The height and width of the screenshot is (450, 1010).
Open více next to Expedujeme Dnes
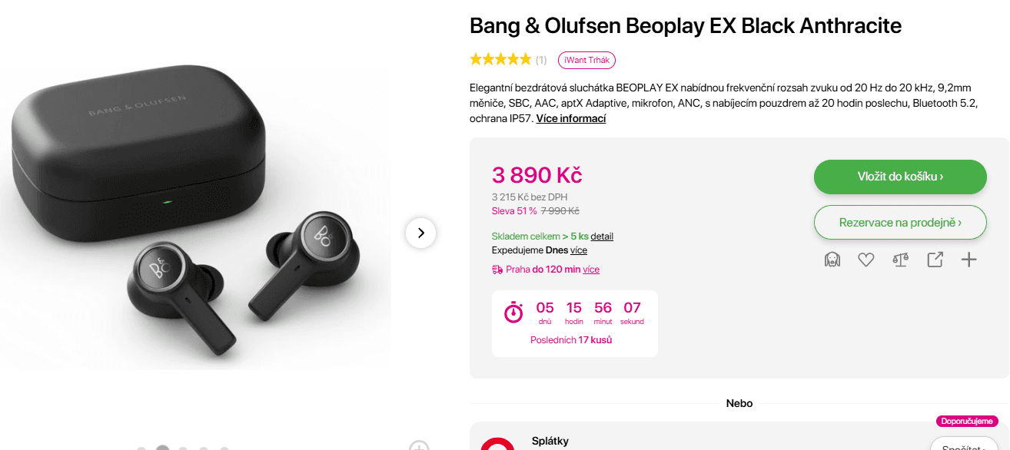[x=577, y=250]
